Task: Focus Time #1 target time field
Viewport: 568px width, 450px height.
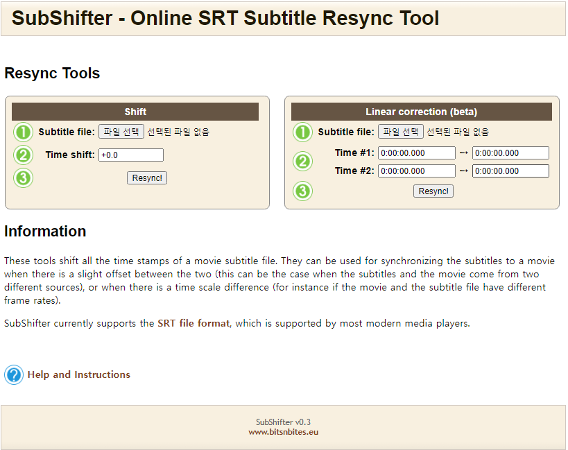Action: click(x=510, y=153)
